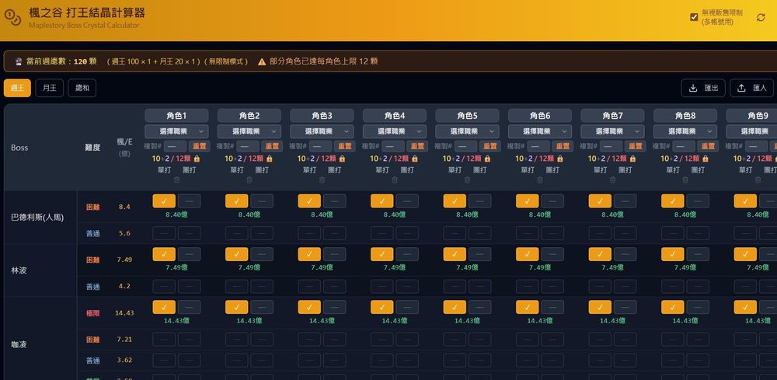Click the 難度 column header

click(x=92, y=148)
